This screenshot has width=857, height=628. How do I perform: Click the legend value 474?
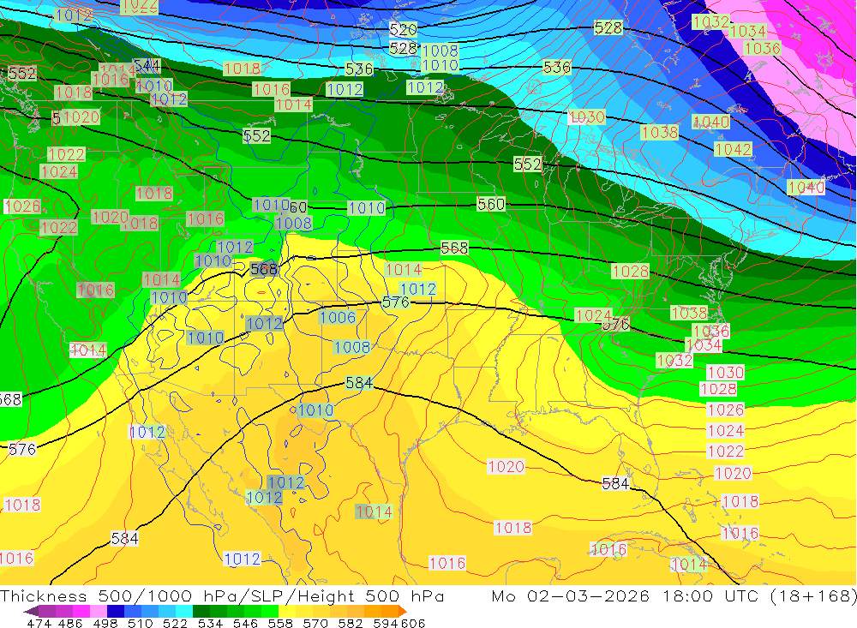[x=39, y=623]
